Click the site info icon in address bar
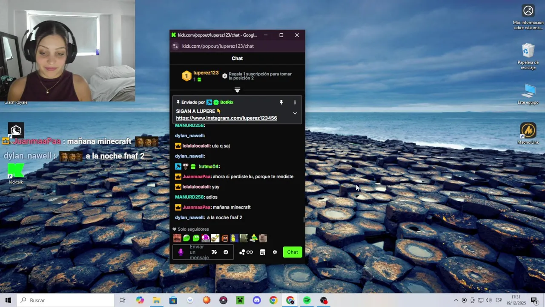 pyautogui.click(x=175, y=46)
